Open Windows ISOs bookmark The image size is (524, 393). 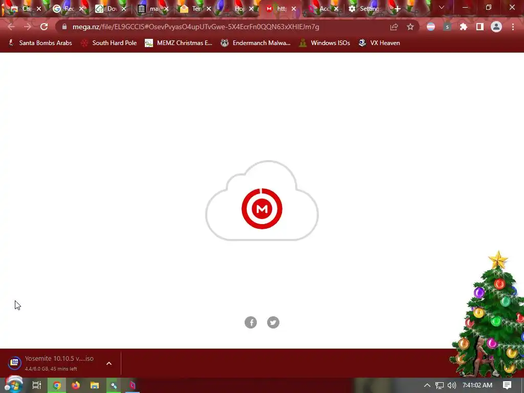tap(325, 43)
